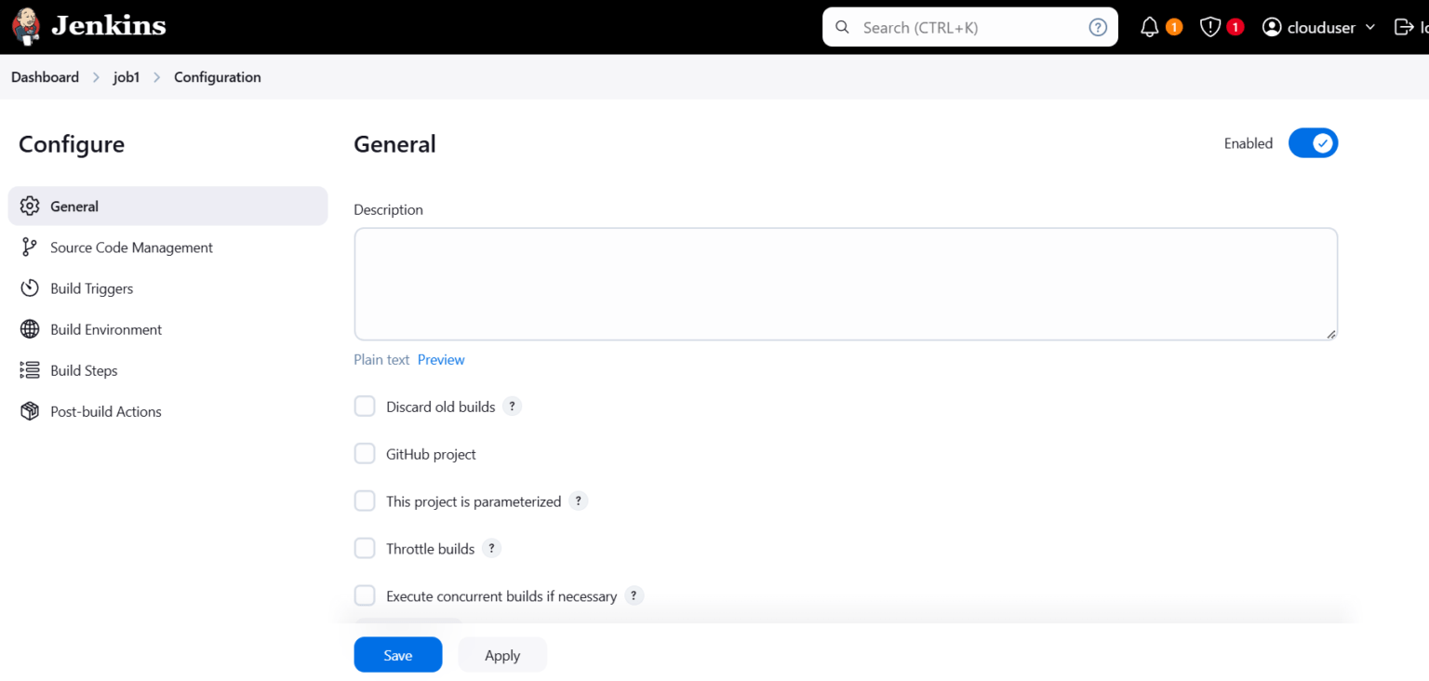Open the security warnings exclamation icon
Image resolution: width=1429 pixels, height=681 pixels.
point(1209,26)
